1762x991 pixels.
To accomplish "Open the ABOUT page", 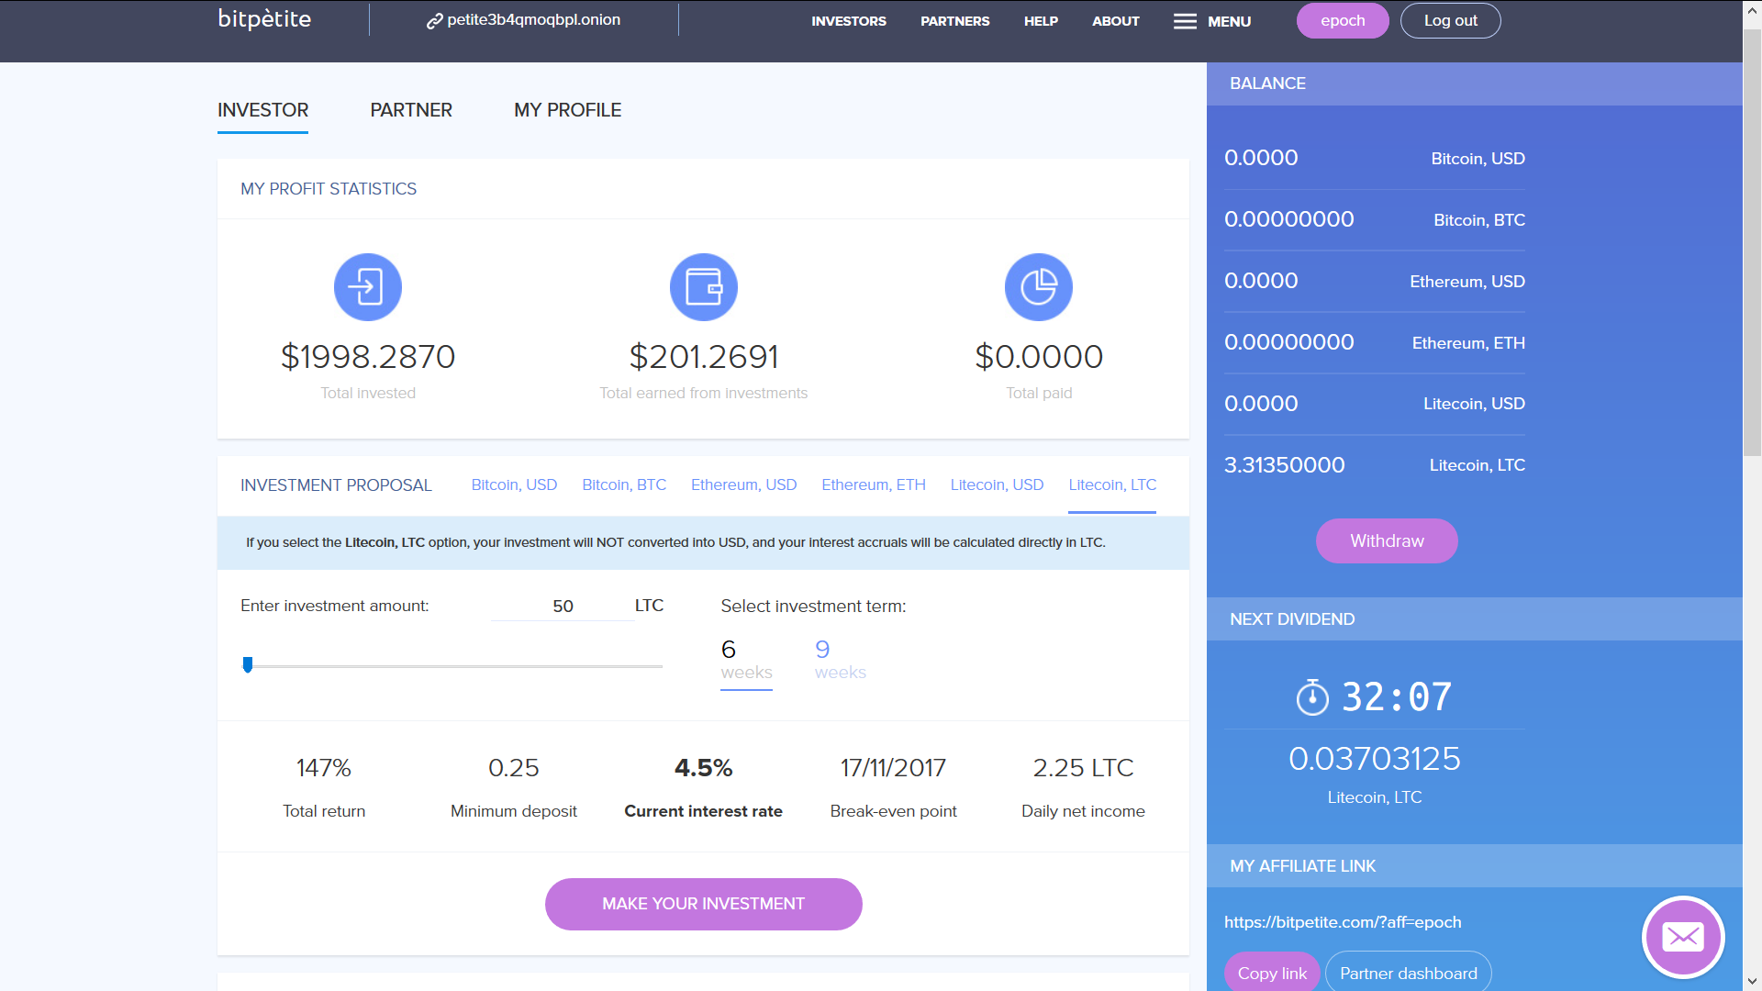I will [1116, 21].
